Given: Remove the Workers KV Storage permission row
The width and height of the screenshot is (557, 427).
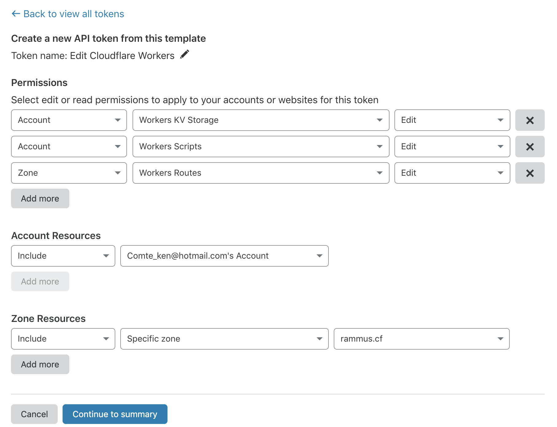Looking at the screenshot, I should (530, 120).
